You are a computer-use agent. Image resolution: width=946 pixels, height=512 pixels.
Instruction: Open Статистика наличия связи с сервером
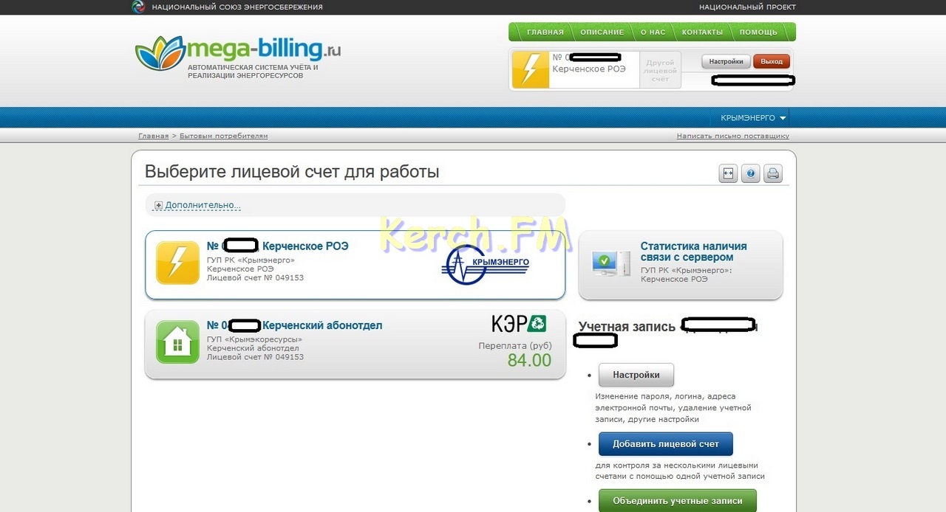pyautogui.click(x=694, y=252)
